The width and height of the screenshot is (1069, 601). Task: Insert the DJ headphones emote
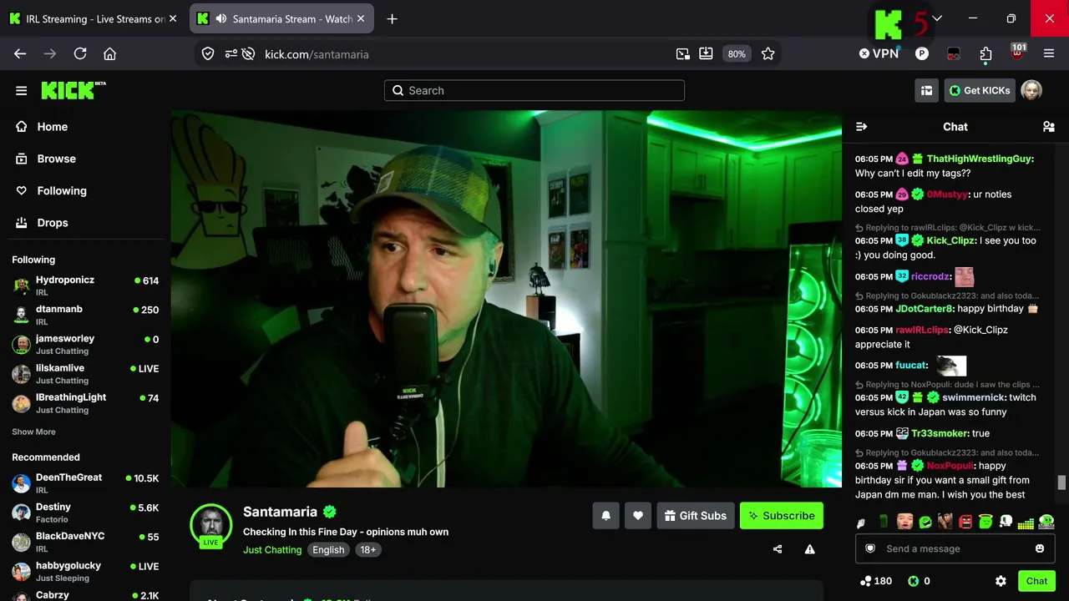[x=1046, y=523]
